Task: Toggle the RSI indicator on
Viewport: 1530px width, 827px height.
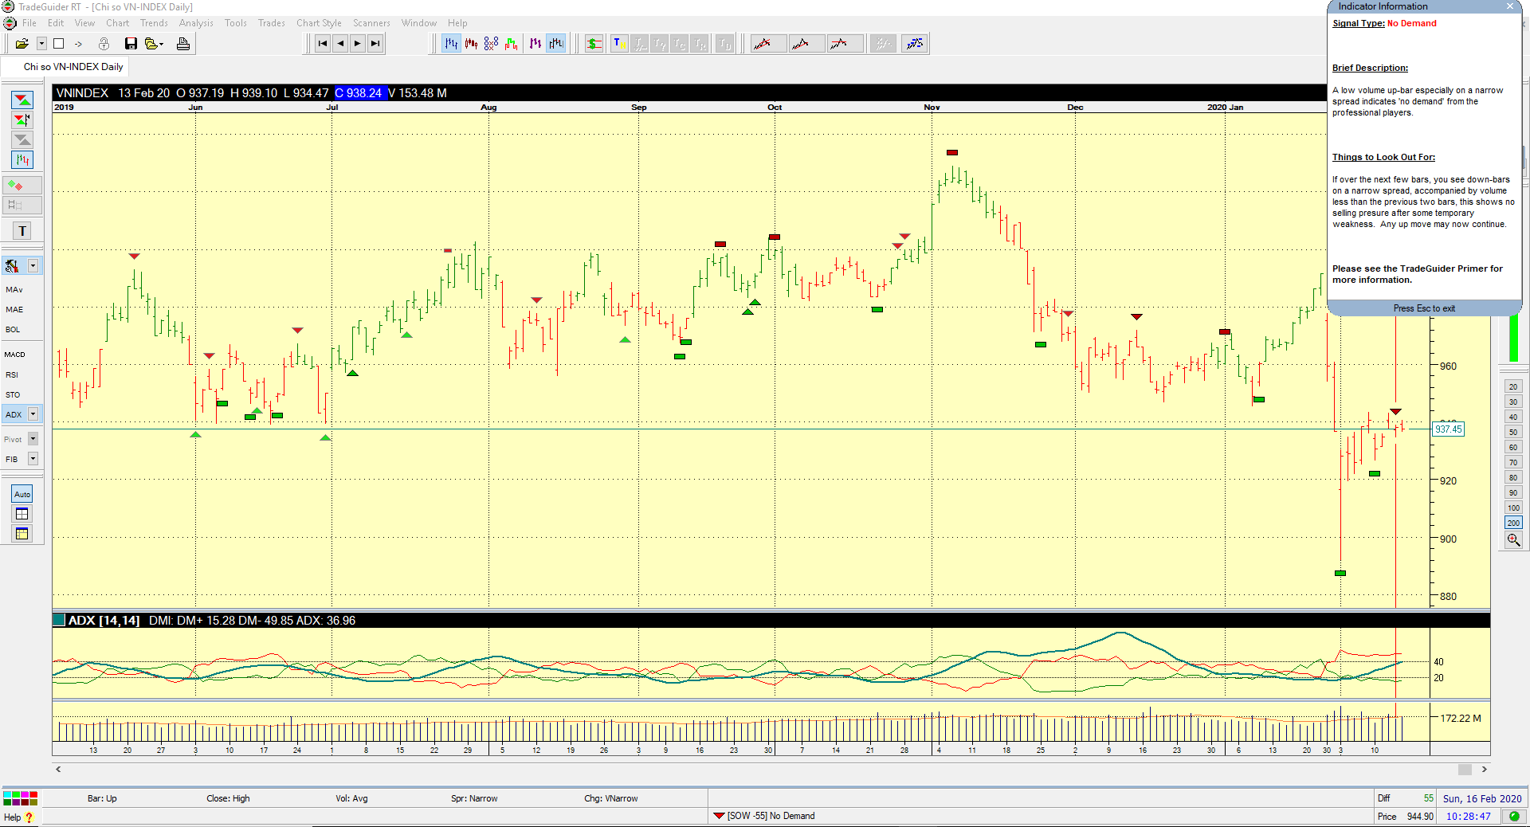Action: (x=12, y=374)
